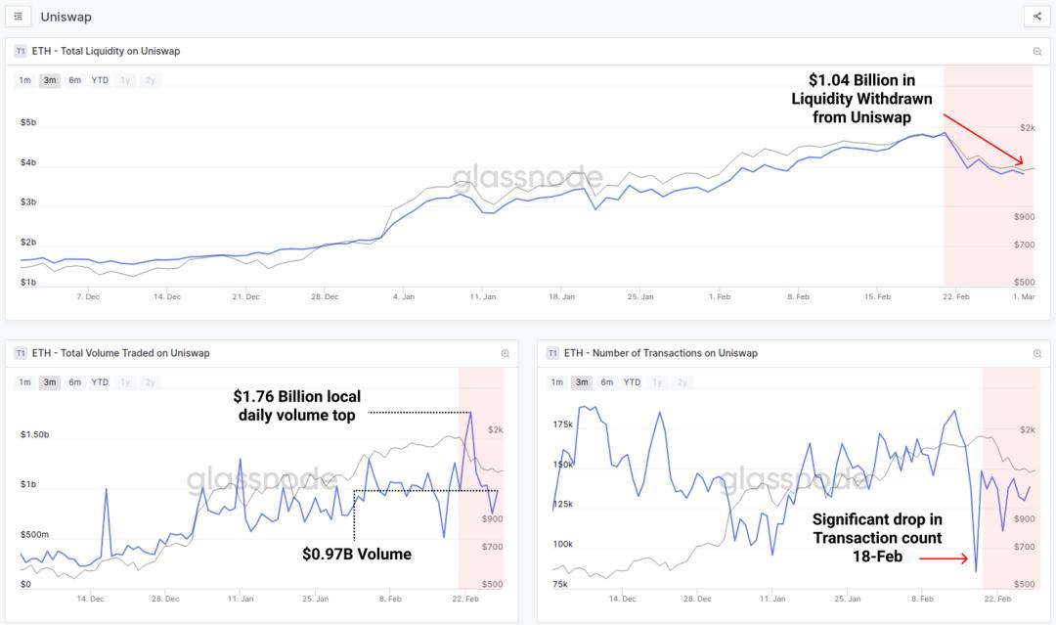Select 6m range on Total Liquidity chart
1056x625 pixels.
click(74, 80)
